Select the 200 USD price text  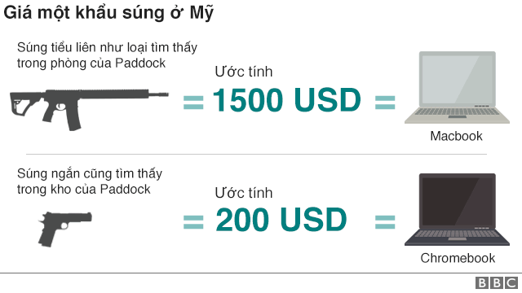coord(281,220)
